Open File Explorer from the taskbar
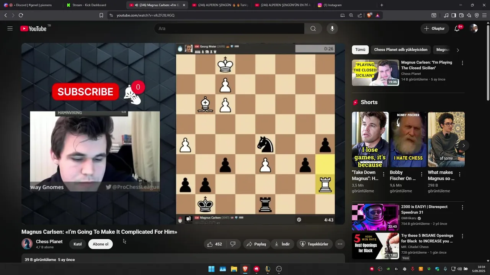The width and height of the screenshot is (490, 275). pos(234,269)
